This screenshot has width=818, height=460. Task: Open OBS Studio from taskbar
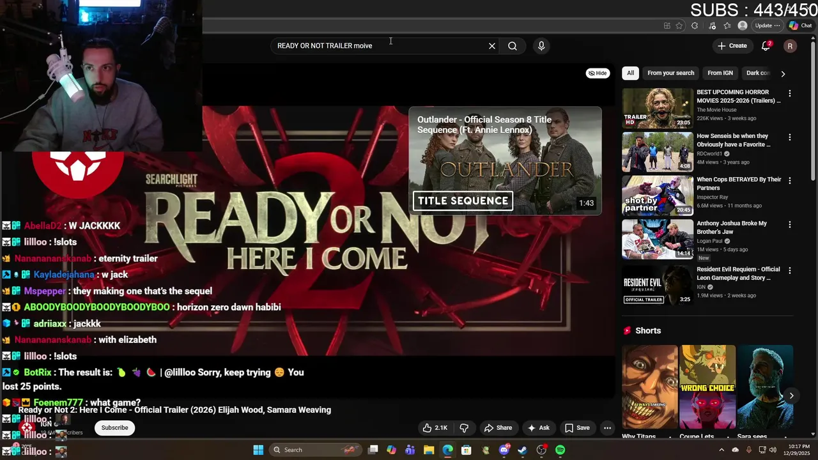(x=542, y=450)
